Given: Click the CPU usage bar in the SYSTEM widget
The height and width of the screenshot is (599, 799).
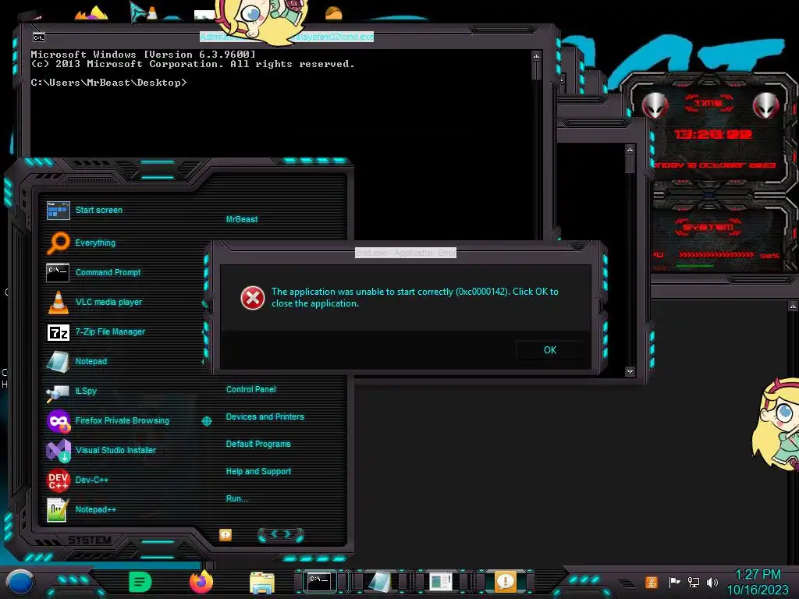Looking at the screenshot, I should tap(716, 254).
